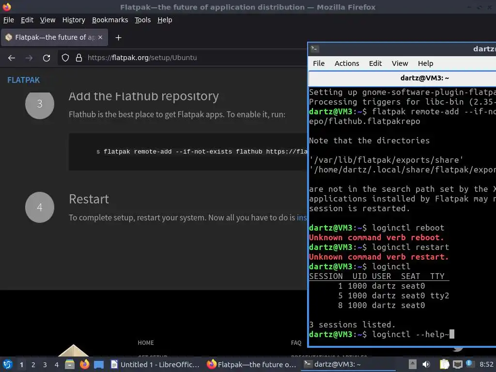Click the panel clock showing 8:52

[486, 364]
